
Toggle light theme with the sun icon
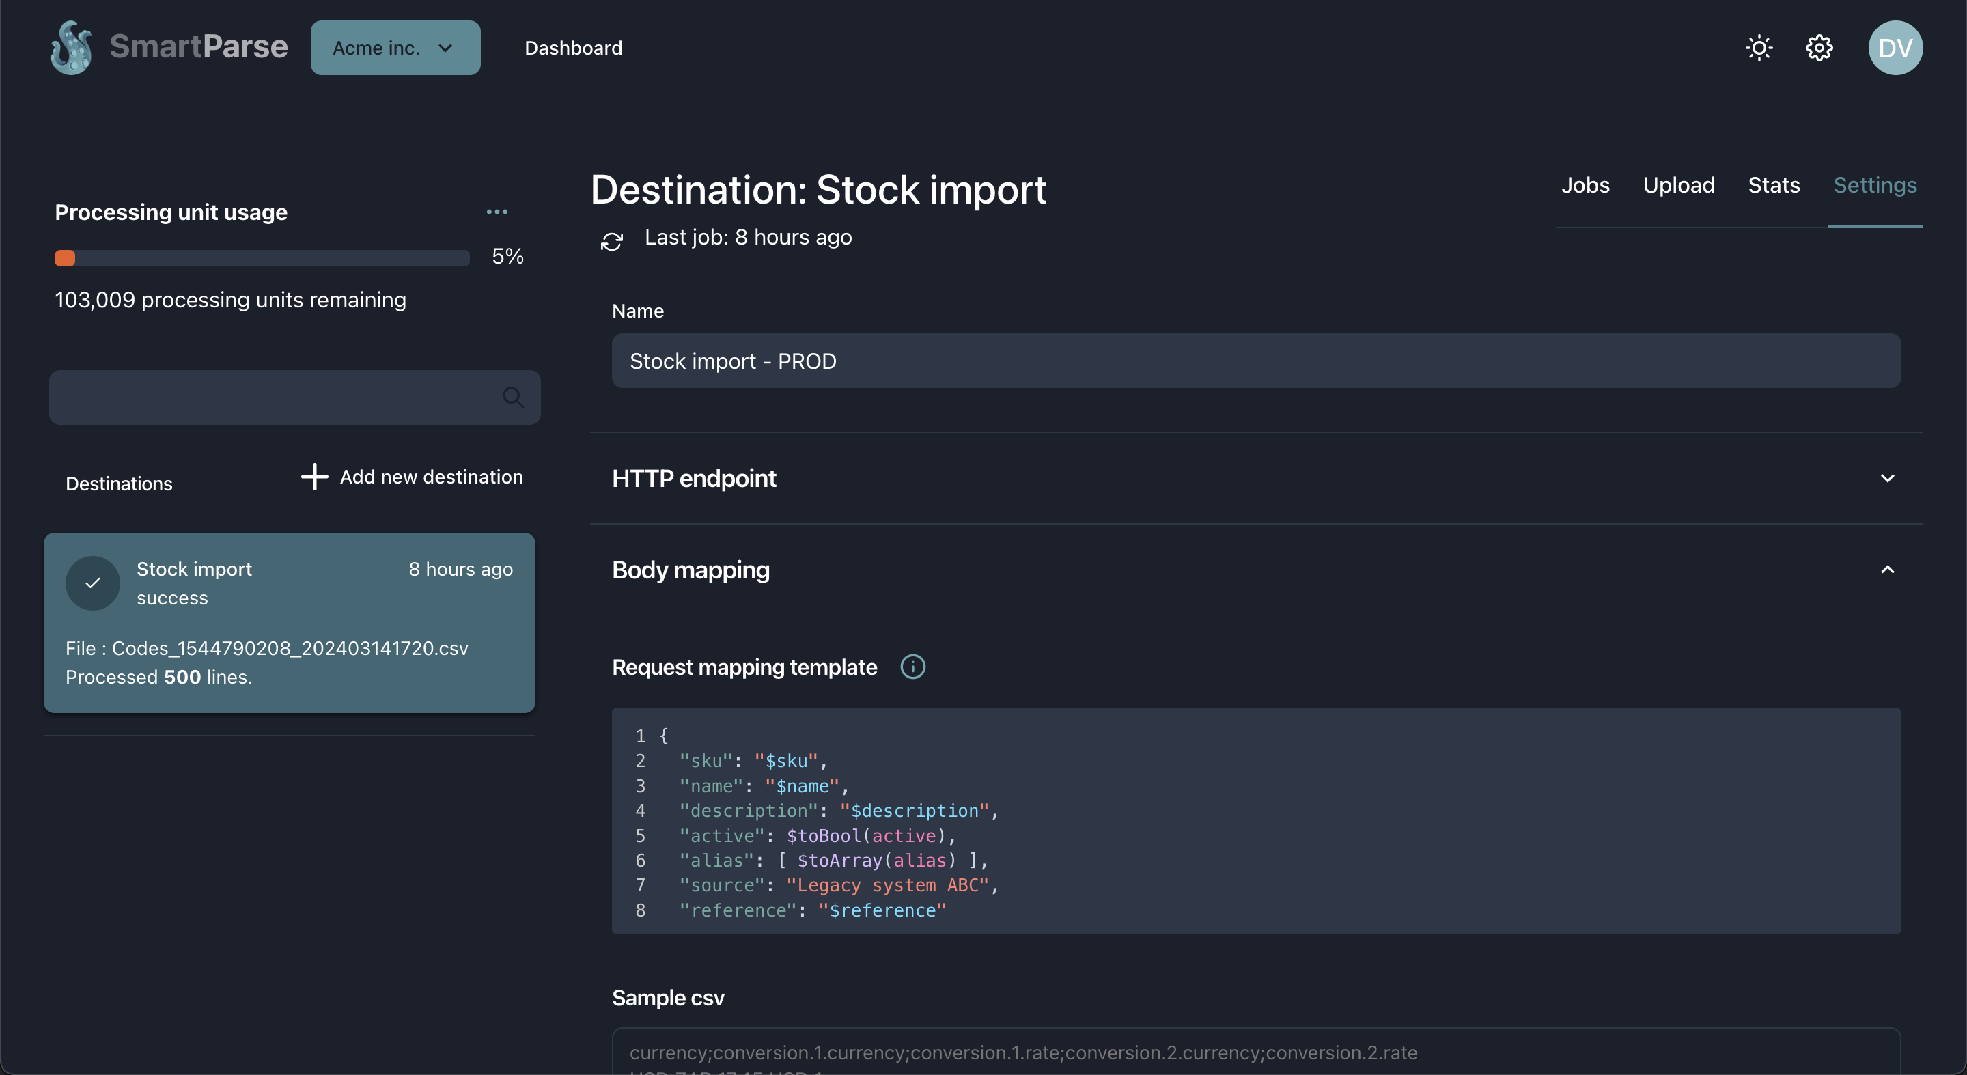(x=1759, y=48)
